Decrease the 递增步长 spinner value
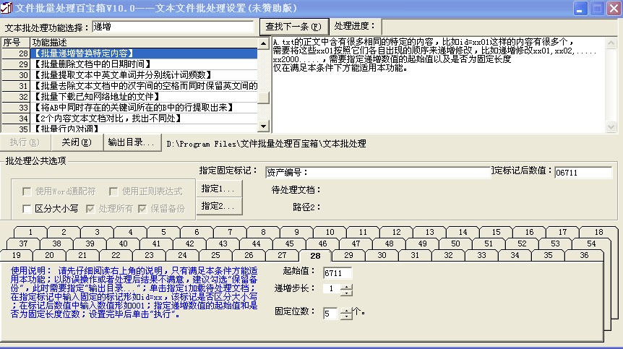 click(346, 293)
